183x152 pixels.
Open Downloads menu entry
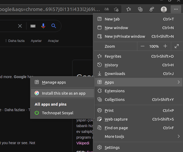click(x=138, y=73)
